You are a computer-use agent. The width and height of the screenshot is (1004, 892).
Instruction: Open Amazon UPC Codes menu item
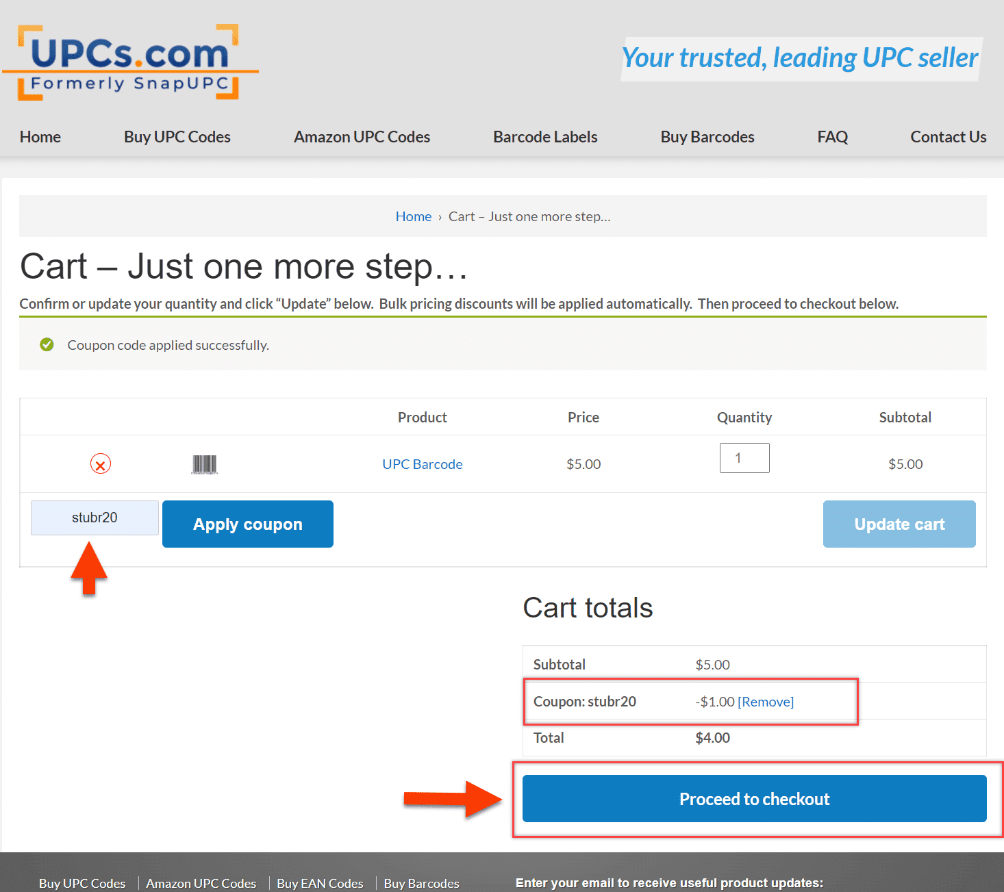pyautogui.click(x=362, y=137)
